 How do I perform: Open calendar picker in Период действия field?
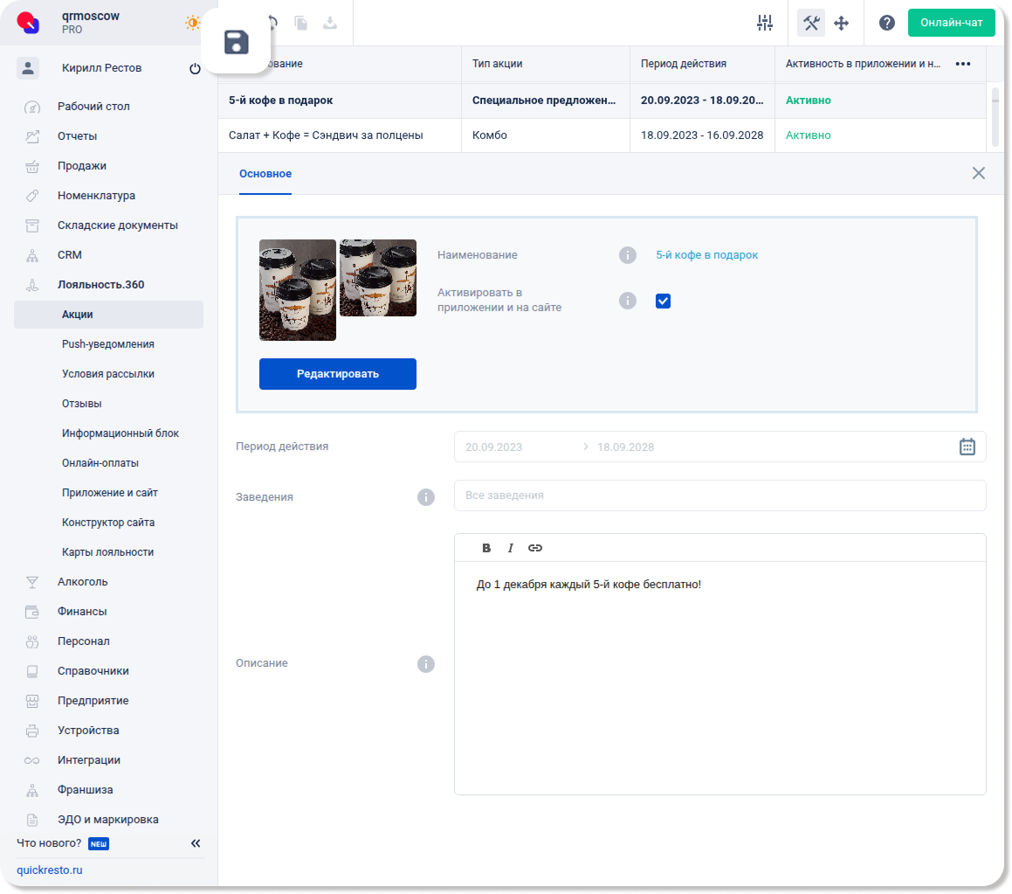pyautogui.click(x=967, y=447)
